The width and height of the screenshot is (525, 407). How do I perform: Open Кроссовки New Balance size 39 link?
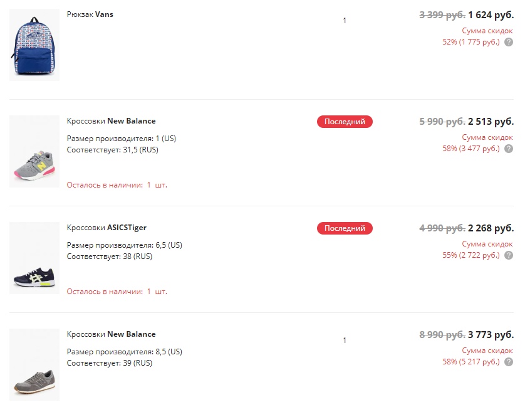[x=111, y=334]
